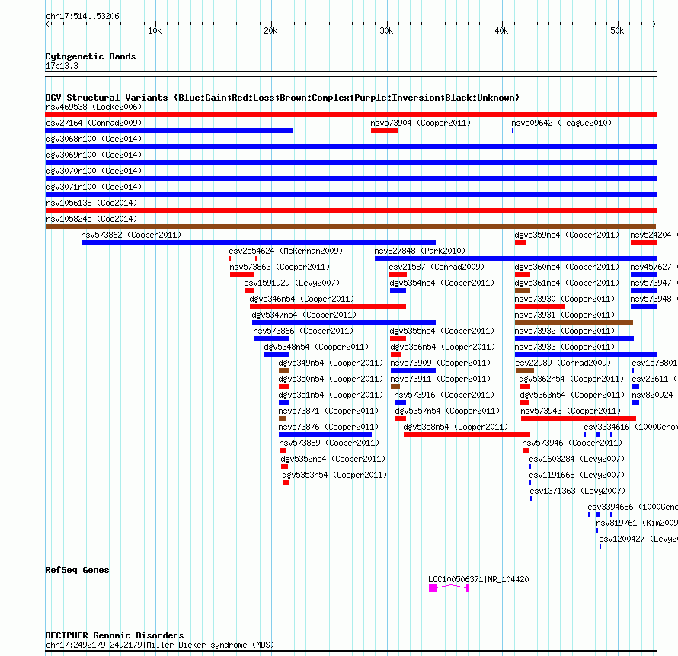Click esv21587 (Conrad2009) label
Image resolution: width=678 pixels, height=656 pixels.
(437, 267)
